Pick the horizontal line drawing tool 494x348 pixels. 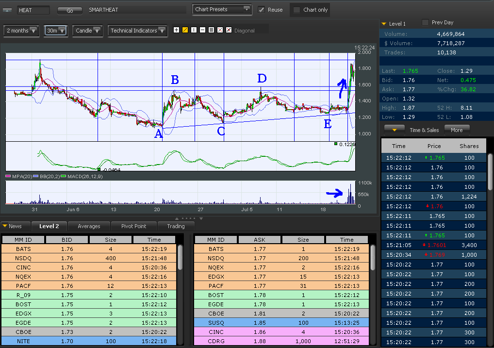(202, 30)
